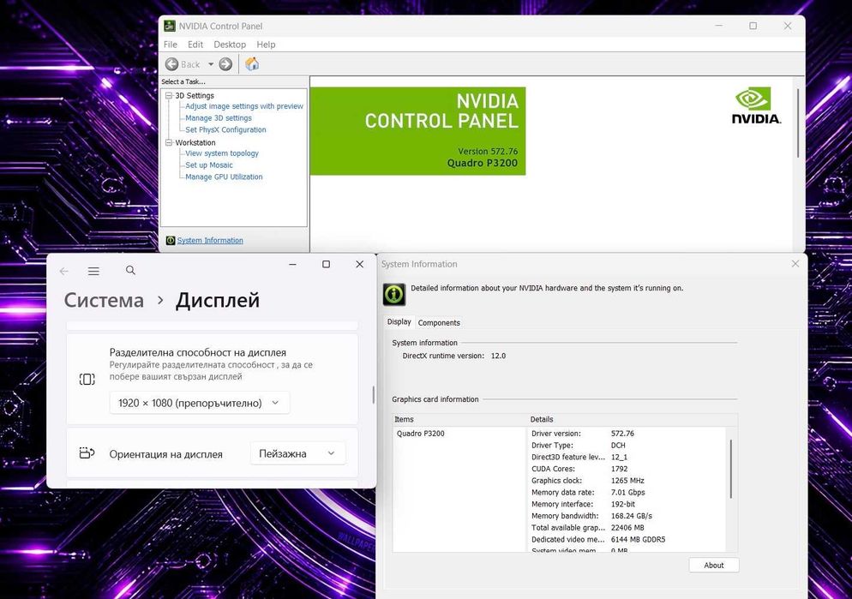Open the Desktop menu
This screenshot has height=599, width=852.
tap(230, 45)
